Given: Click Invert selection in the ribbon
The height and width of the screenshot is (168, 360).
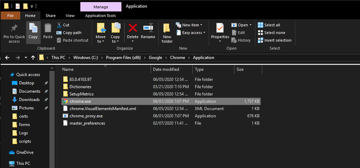Looking at the screenshot, I should pyautogui.click(x=275, y=40).
